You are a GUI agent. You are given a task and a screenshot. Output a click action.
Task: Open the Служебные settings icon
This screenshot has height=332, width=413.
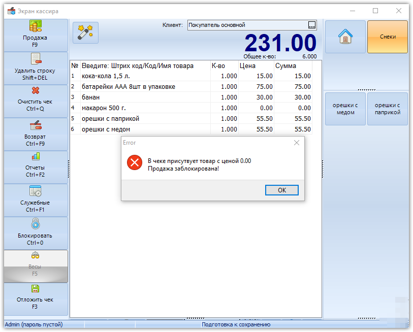tap(35, 191)
